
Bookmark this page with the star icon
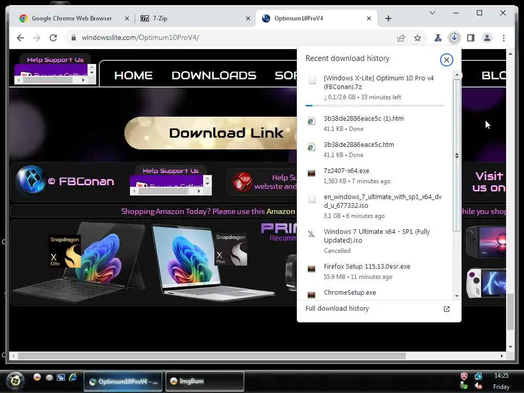pos(418,38)
